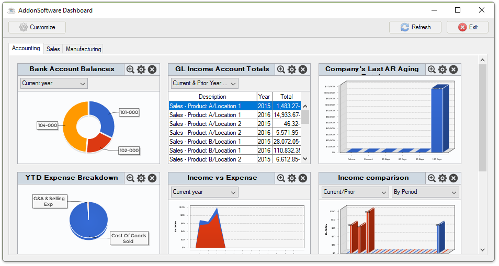Zoom the Bank Account Balances widget
Viewport: 499px width, 266px height.
[x=130, y=70]
